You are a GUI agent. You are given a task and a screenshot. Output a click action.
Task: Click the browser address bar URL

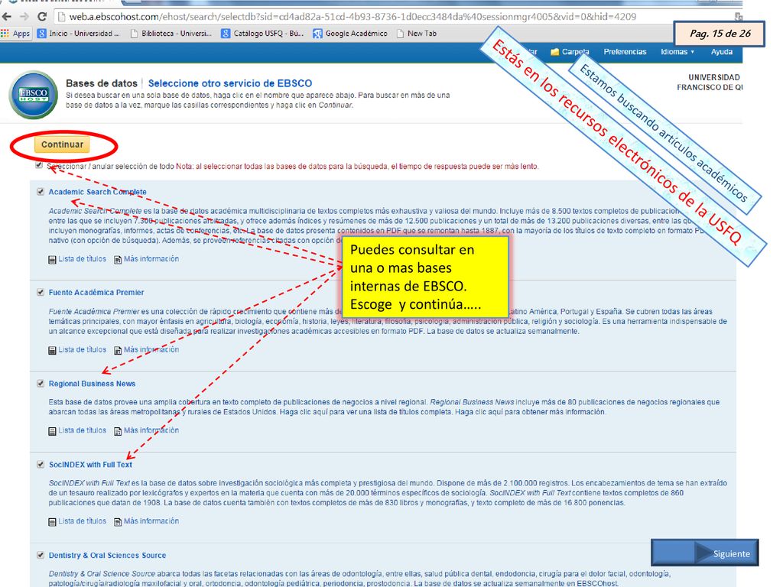353,17
